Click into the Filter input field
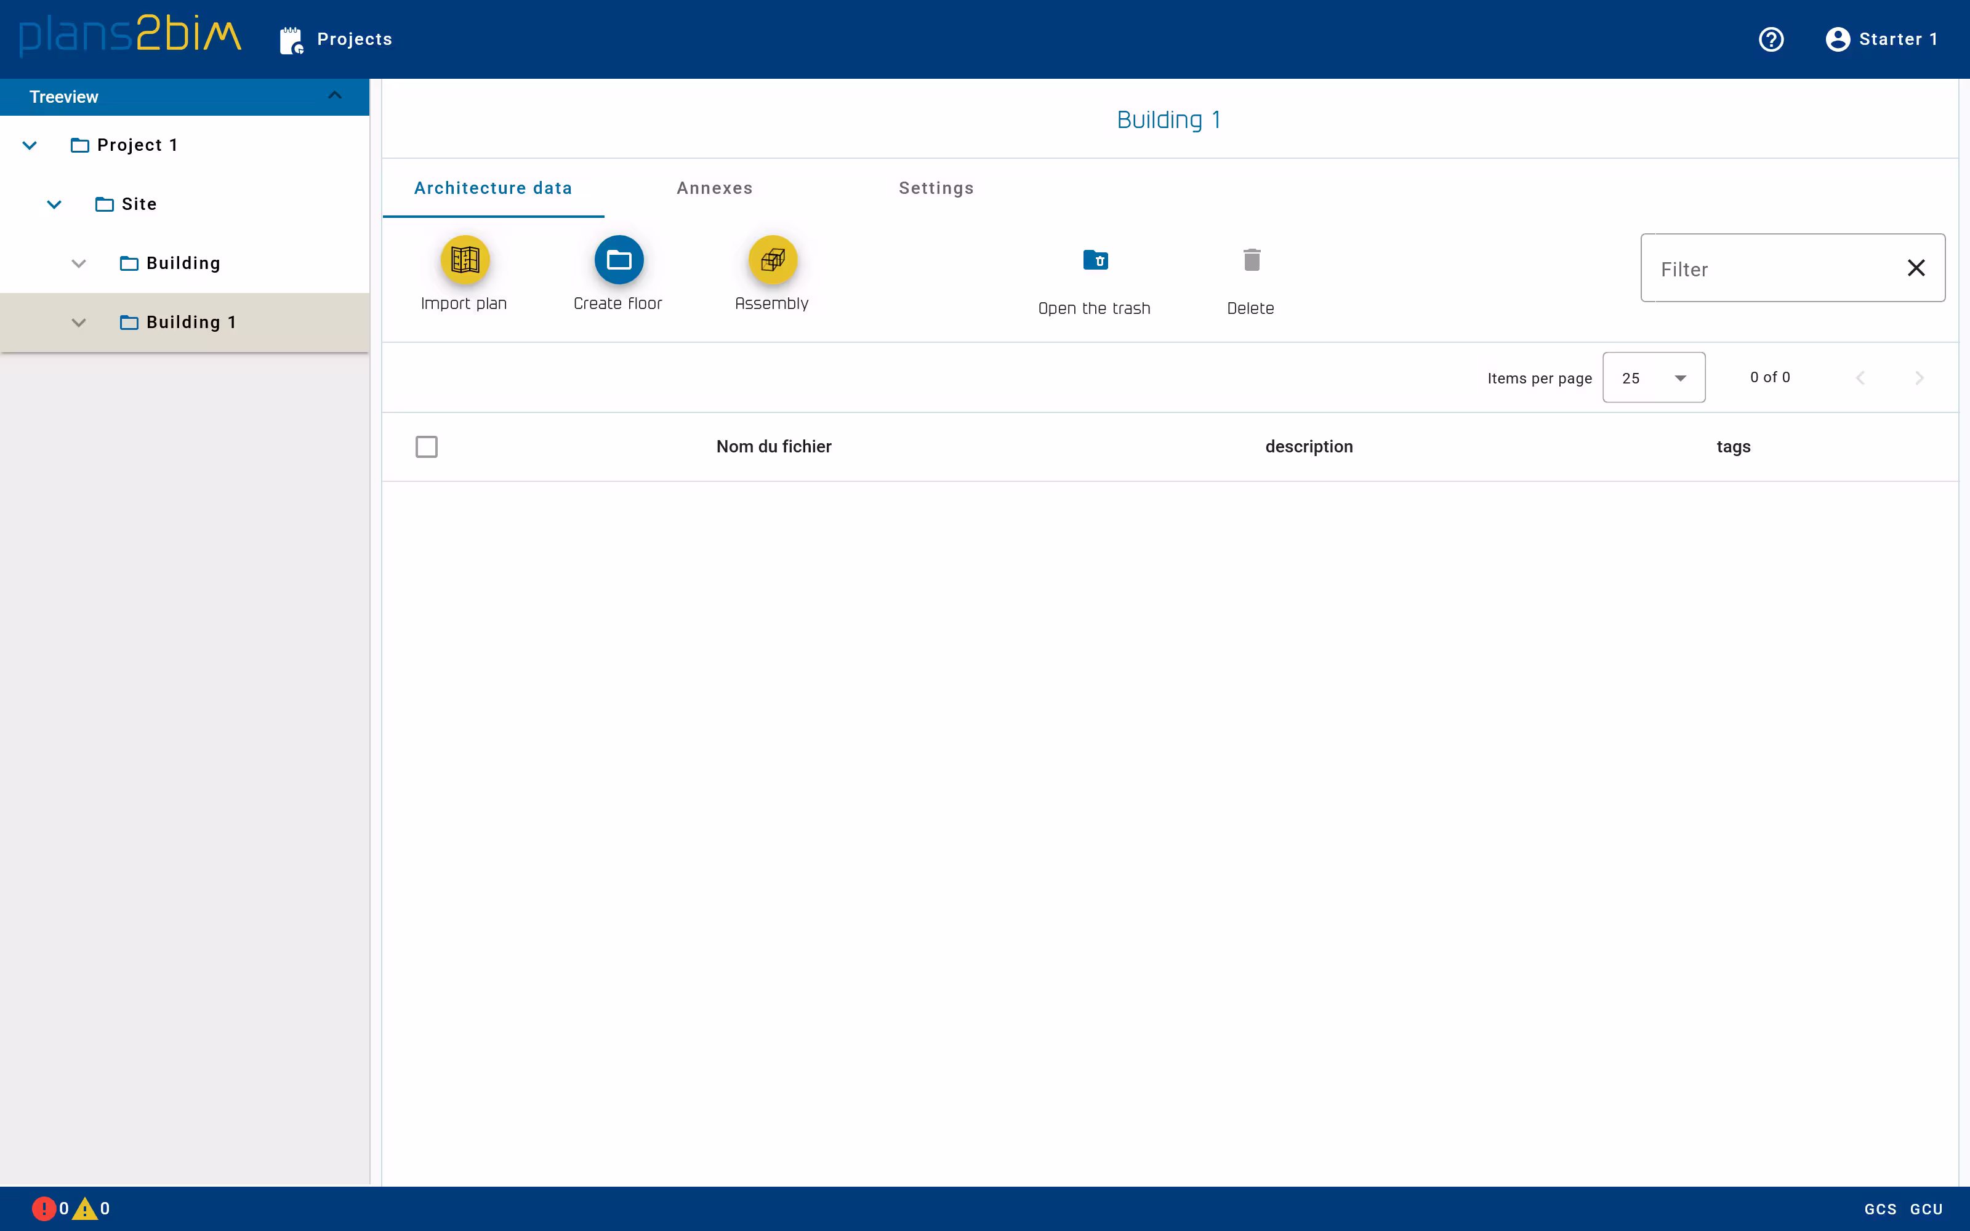The height and width of the screenshot is (1231, 1970). (x=1766, y=269)
